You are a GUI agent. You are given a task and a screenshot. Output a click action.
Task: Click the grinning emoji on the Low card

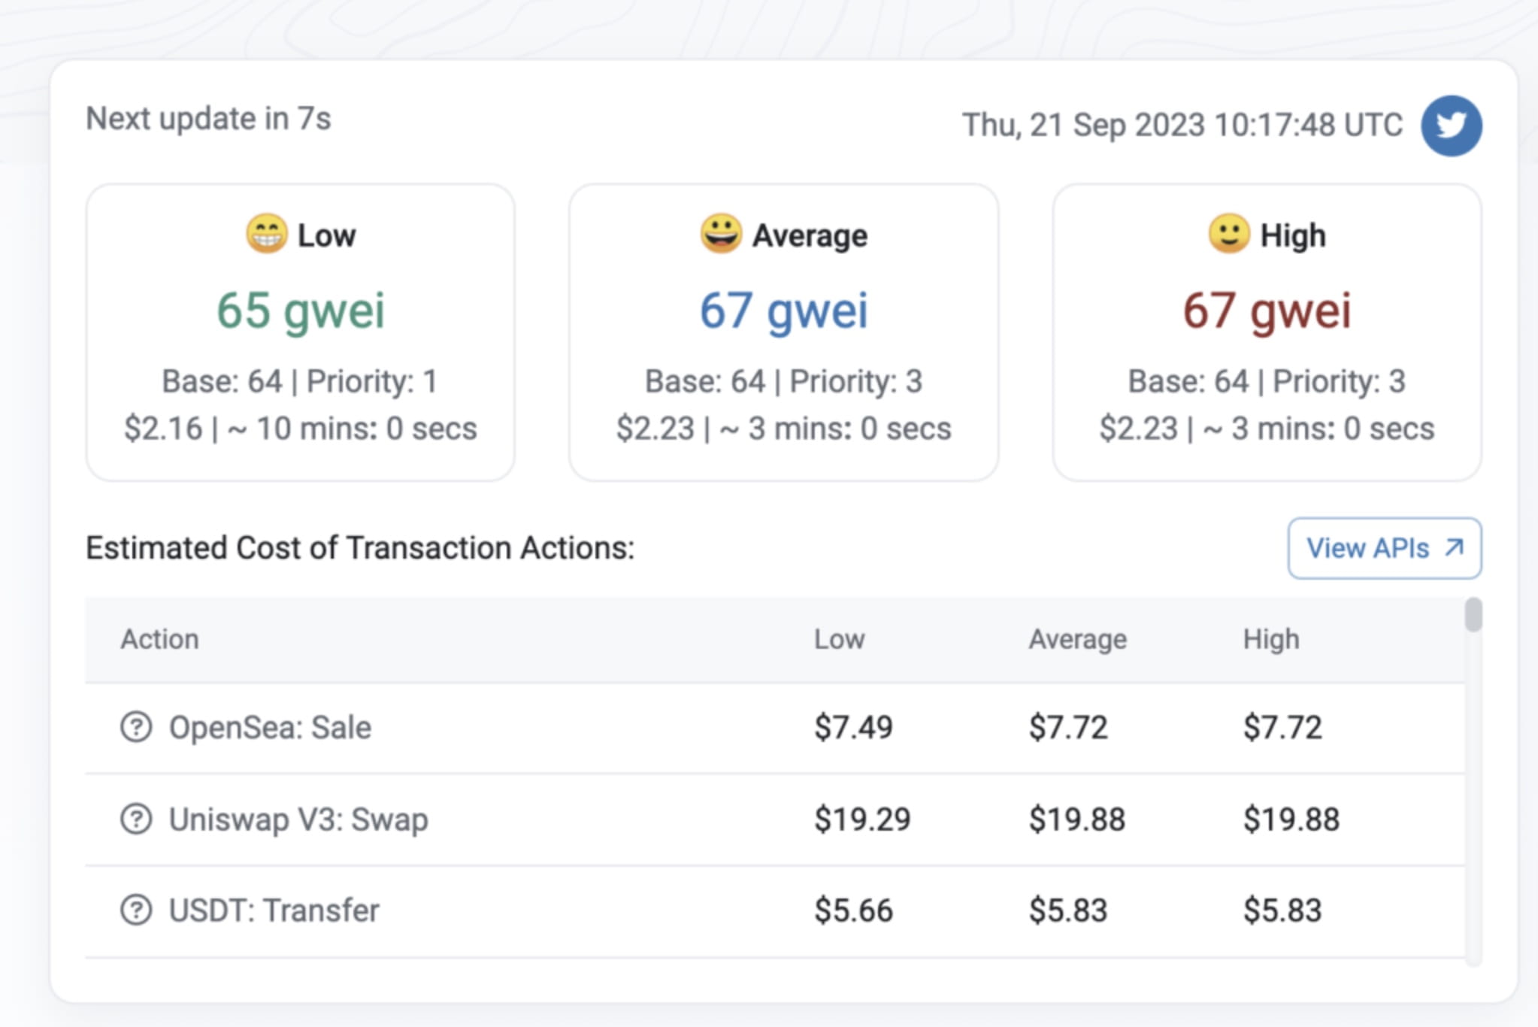[x=267, y=235]
